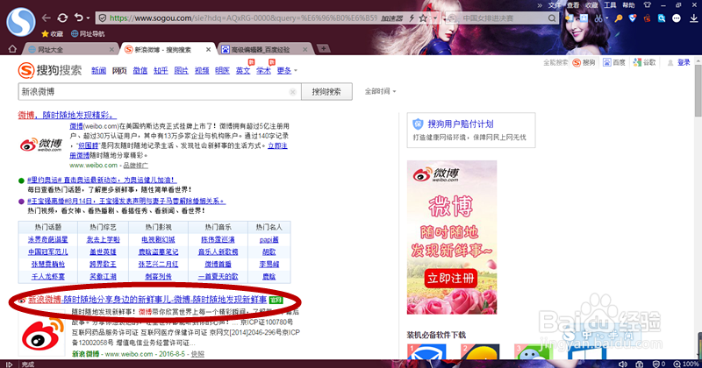
Task: Open the #里约奥运# topic link
Action: tap(102, 180)
